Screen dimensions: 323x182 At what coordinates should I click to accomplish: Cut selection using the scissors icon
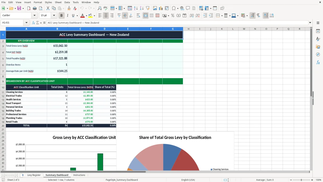pos(48,8)
